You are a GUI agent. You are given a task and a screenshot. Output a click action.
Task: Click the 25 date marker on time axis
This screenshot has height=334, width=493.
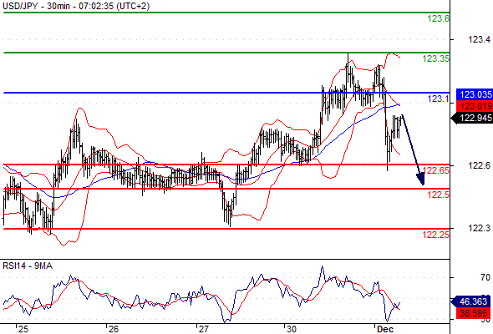(23, 329)
